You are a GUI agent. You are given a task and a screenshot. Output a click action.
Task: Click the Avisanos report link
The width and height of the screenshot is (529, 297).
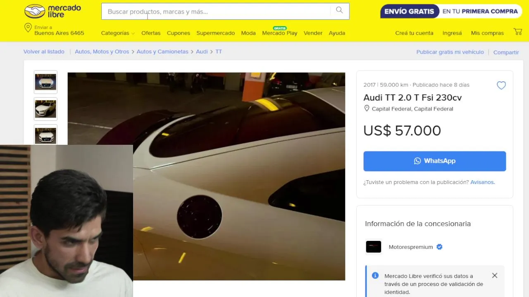click(x=482, y=182)
